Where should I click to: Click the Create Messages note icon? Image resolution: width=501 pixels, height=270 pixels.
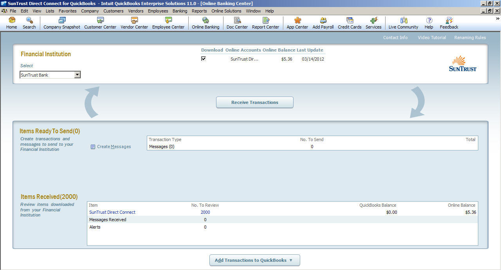[x=93, y=147]
